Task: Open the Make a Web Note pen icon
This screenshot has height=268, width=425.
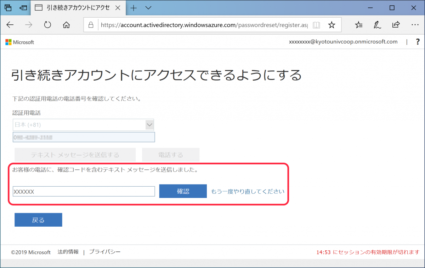Action: click(x=377, y=25)
